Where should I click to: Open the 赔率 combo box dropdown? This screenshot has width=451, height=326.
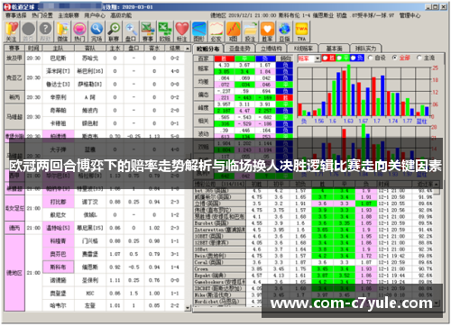[318, 59]
